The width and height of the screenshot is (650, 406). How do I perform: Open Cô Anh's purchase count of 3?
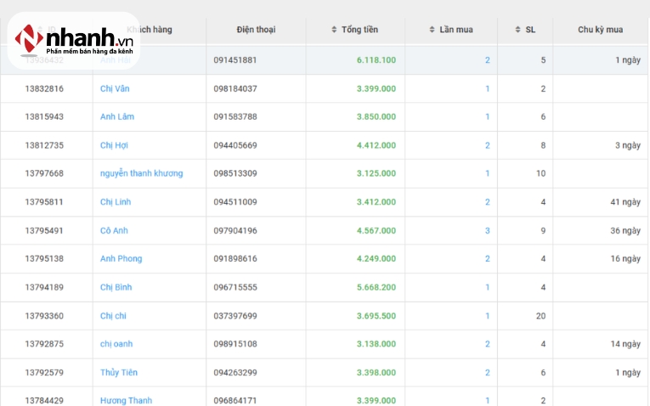[487, 230]
